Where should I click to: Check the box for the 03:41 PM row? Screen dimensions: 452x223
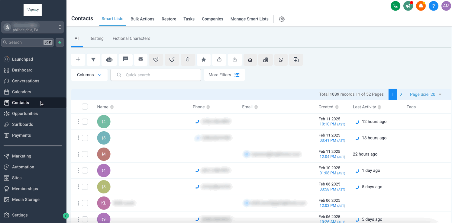[x=85, y=138]
